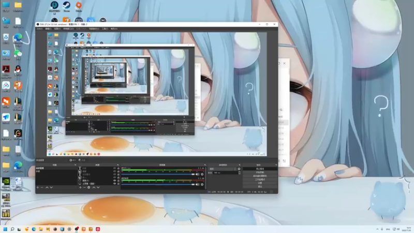This screenshot has height=233, width=414.
Task: Move the selected scene up in Scenes dock
Action: click(x=47, y=187)
